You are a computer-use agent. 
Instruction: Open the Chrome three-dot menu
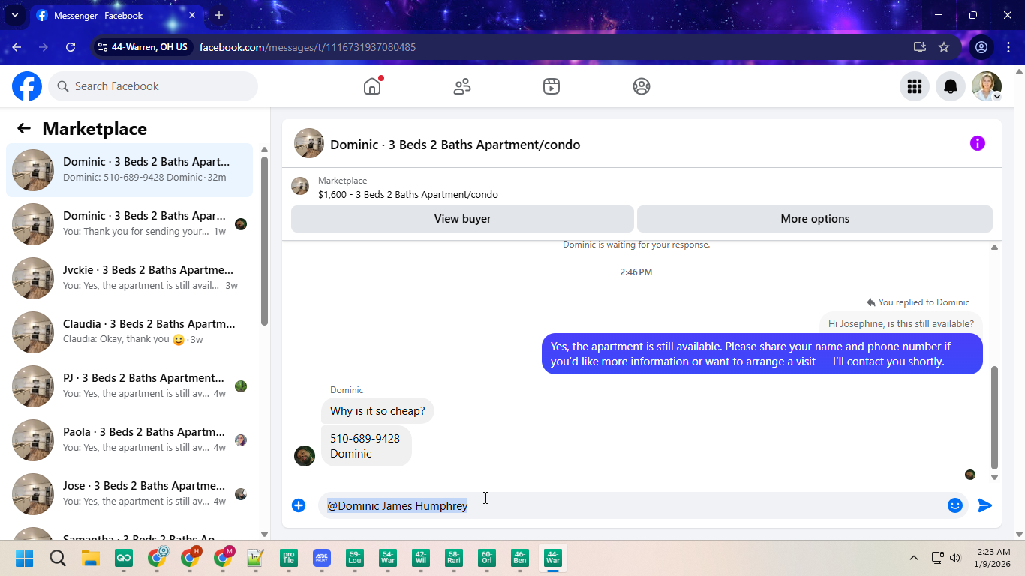click(x=1008, y=47)
